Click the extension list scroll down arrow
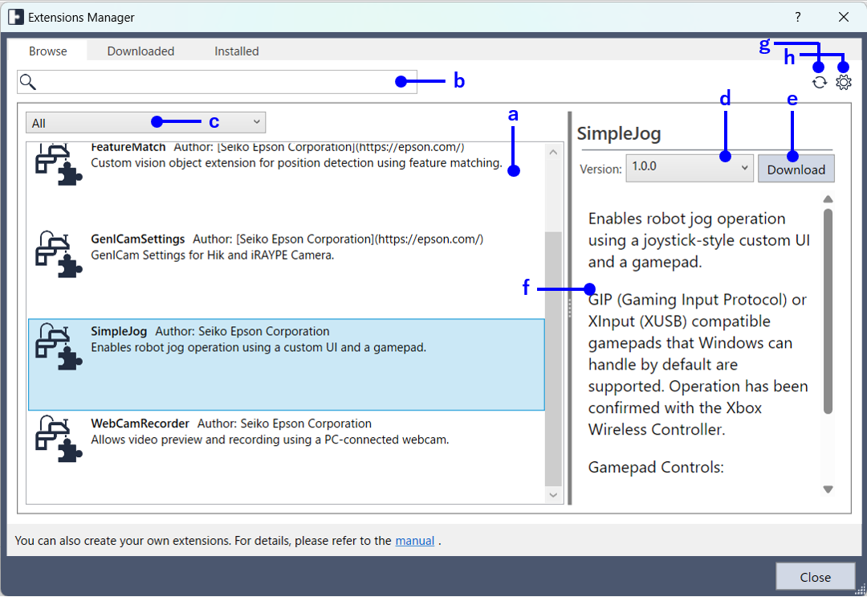Image resolution: width=867 pixels, height=597 pixels. click(x=553, y=496)
